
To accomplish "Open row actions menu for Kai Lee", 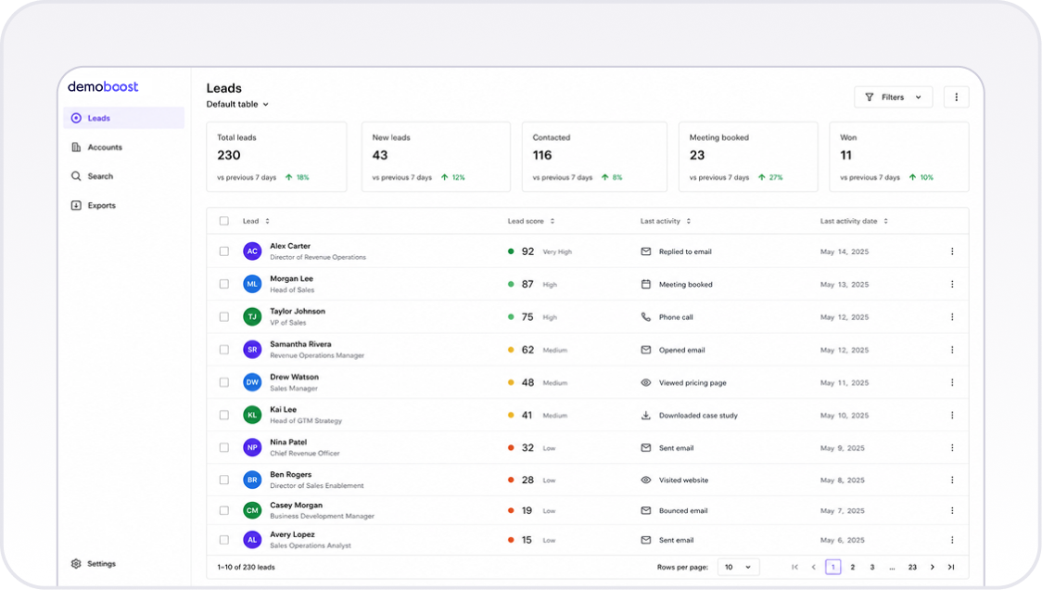I will pos(952,415).
